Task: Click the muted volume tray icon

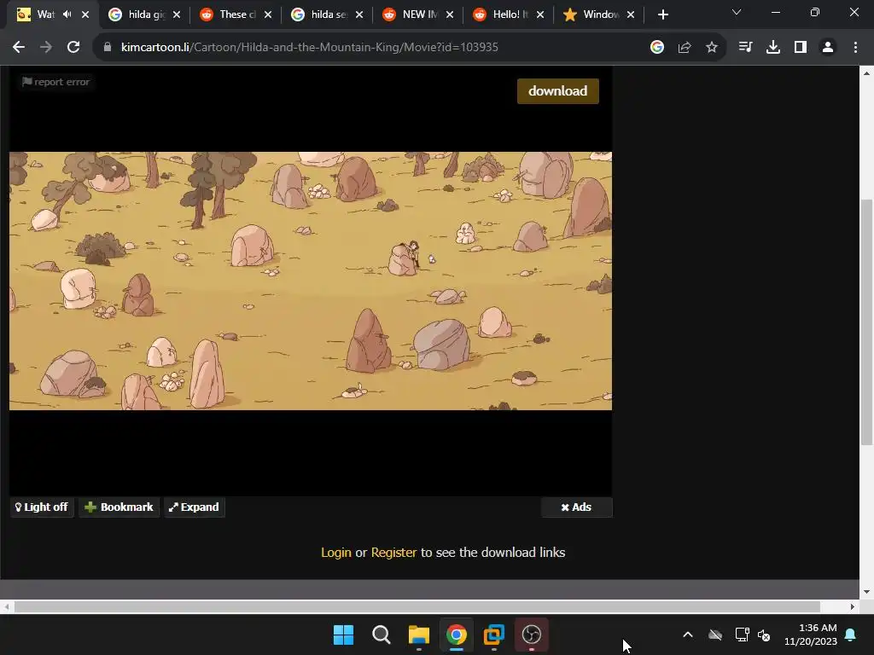Action: pyautogui.click(x=764, y=635)
